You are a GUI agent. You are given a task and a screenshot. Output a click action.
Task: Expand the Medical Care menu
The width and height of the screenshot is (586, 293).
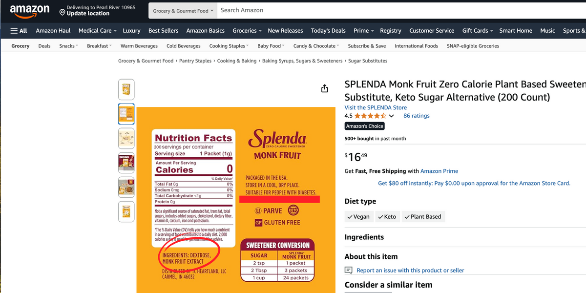pos(97,30)
